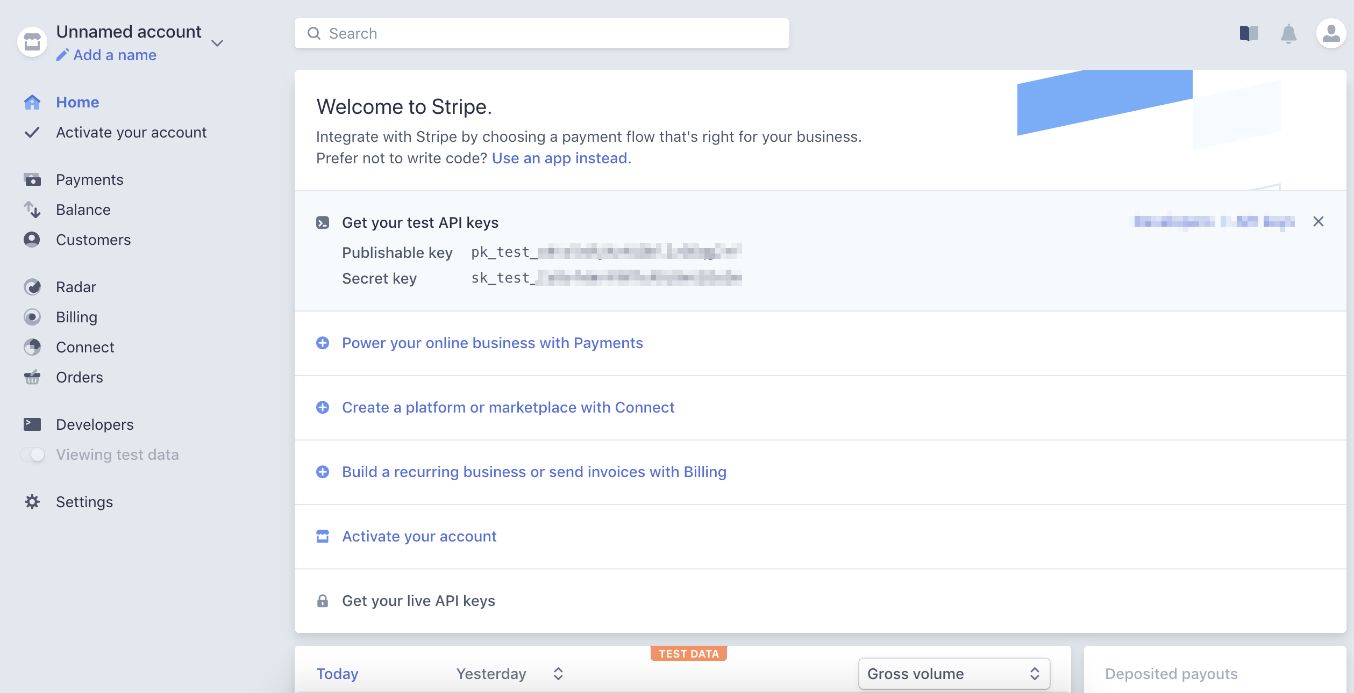
Task: Open the Orders section
Action: click(80, 377)
